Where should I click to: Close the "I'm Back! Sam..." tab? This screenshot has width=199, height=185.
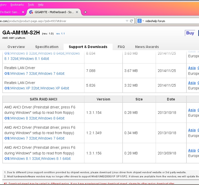[x=23, y=12]
